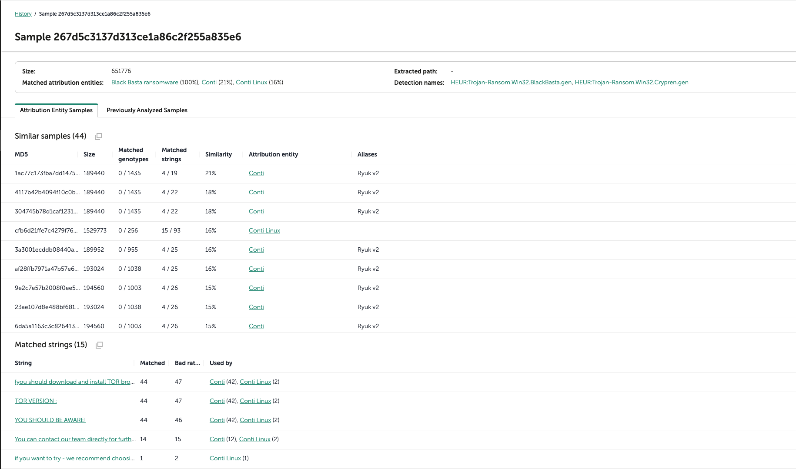This screenshot has width=796, height=469.
Task: Open HEUR:Trojan-Ransom.Win32.Crypren.gen detection name
Action: pos(631,83)
